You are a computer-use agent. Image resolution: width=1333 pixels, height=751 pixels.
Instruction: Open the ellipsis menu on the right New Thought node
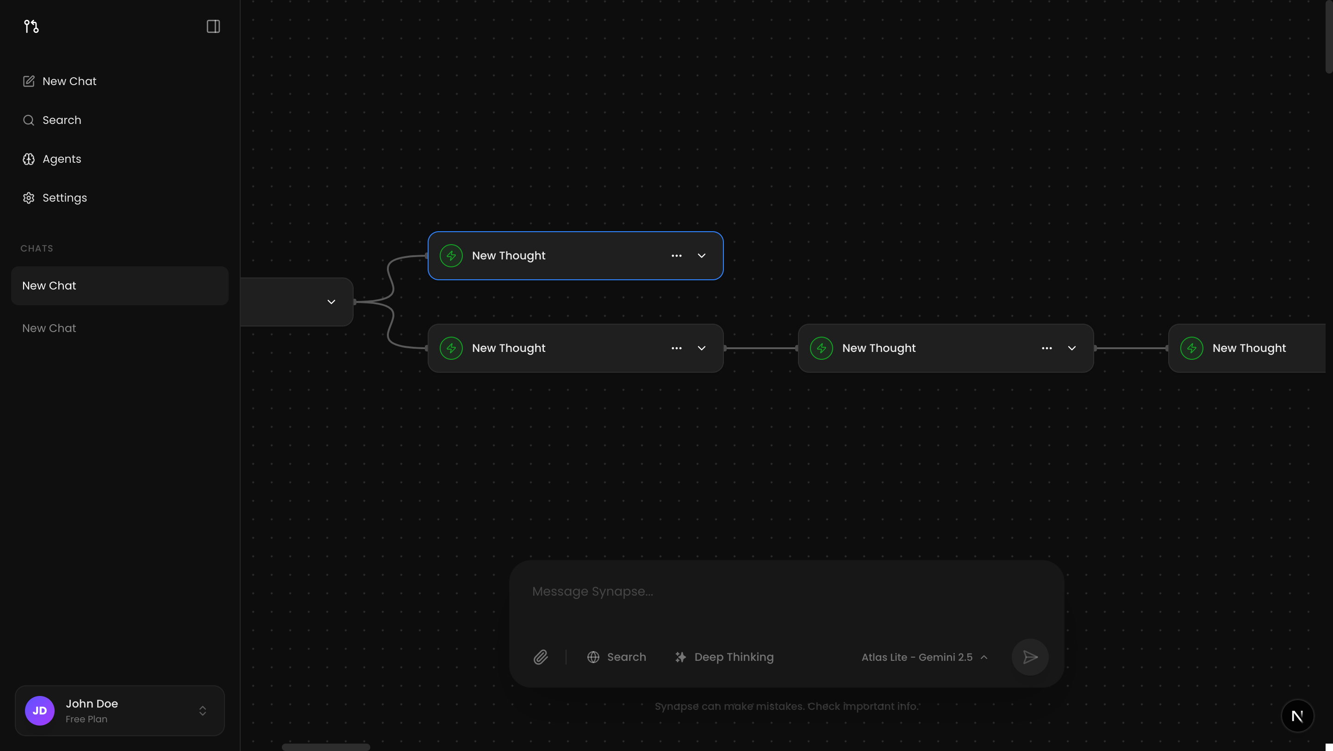pyautogui.click(x=1047, y=348)
